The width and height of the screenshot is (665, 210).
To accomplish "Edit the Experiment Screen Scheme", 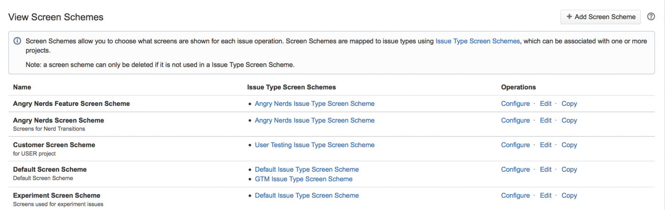I will point(545,195).
